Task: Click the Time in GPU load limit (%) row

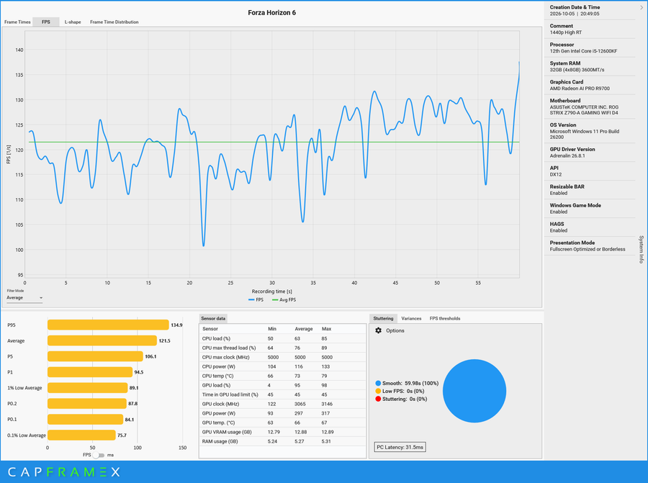Action: 283,394
